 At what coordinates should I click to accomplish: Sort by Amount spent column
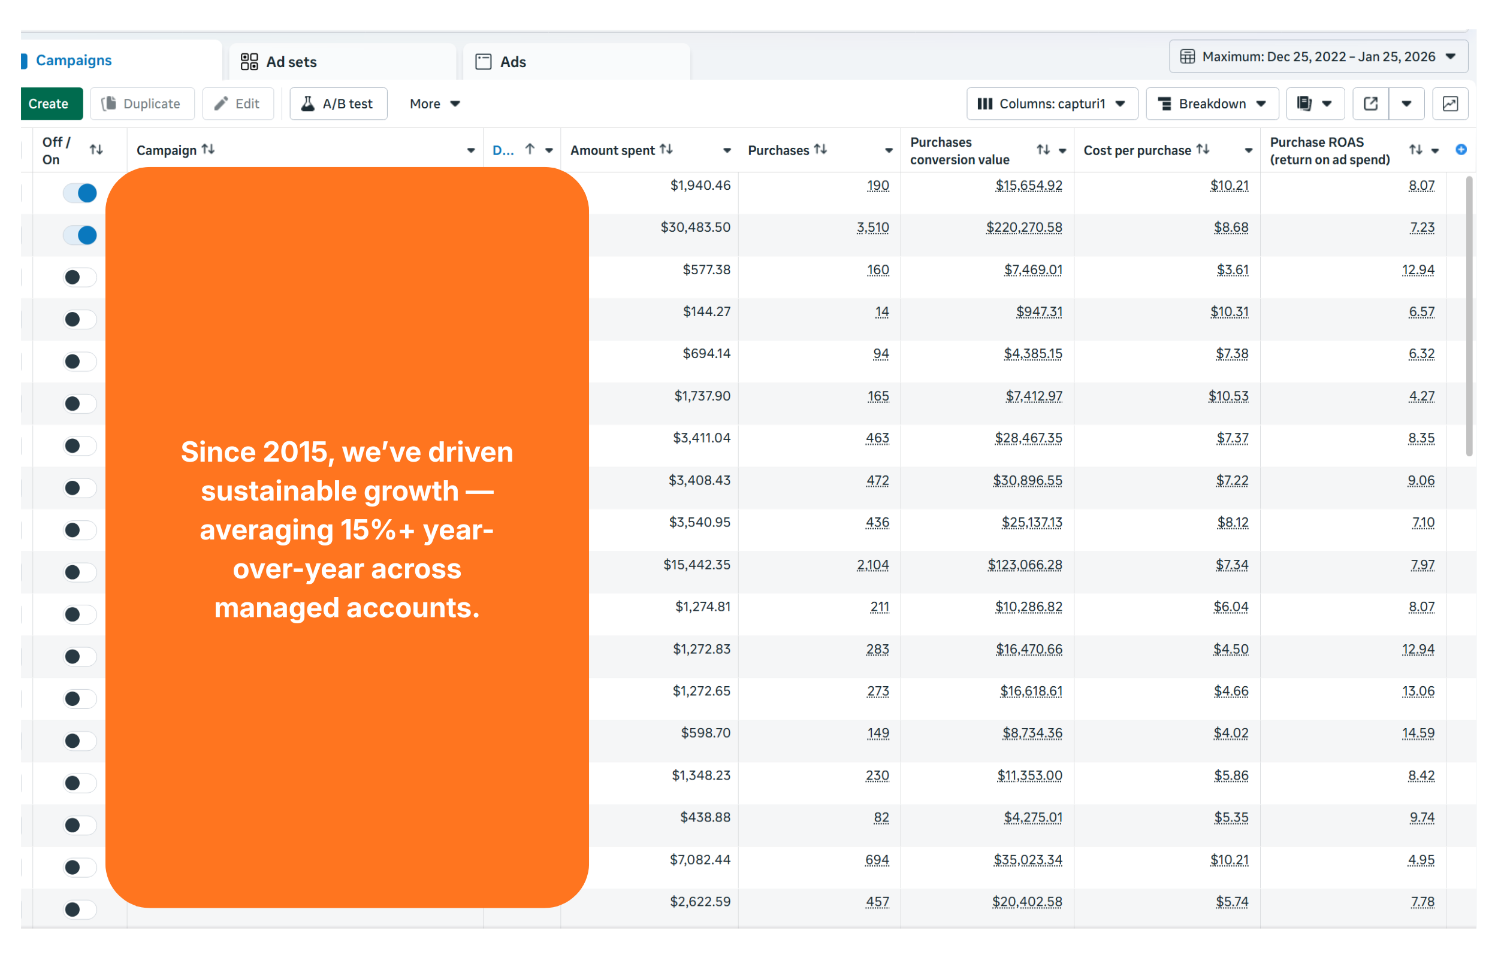[x=667, y=149]
